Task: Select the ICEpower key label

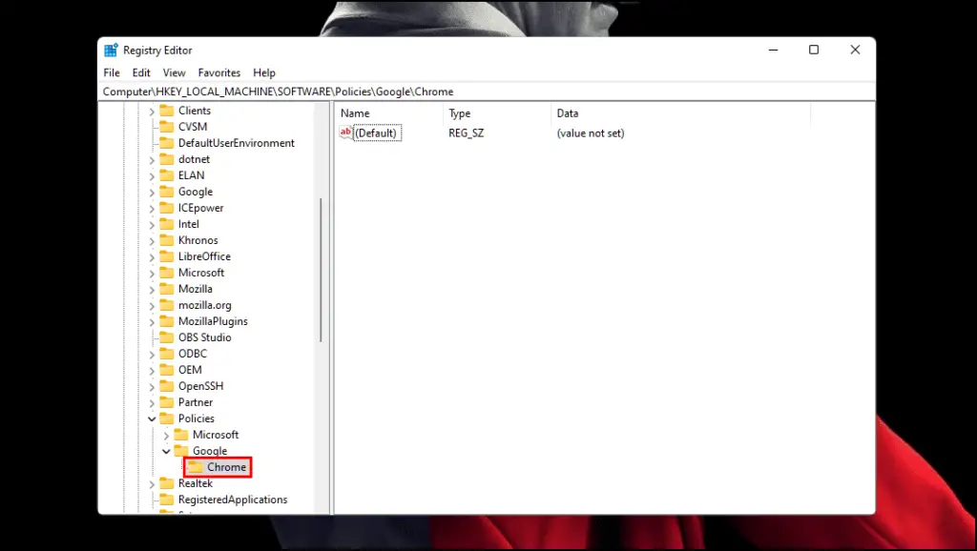Action: pyautogui.click(x=200, y=208)
